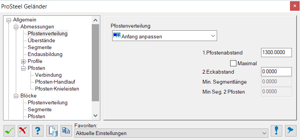Click the green checkmark OK icon
The image size is (300, 140).
click(x=9, y=131)
